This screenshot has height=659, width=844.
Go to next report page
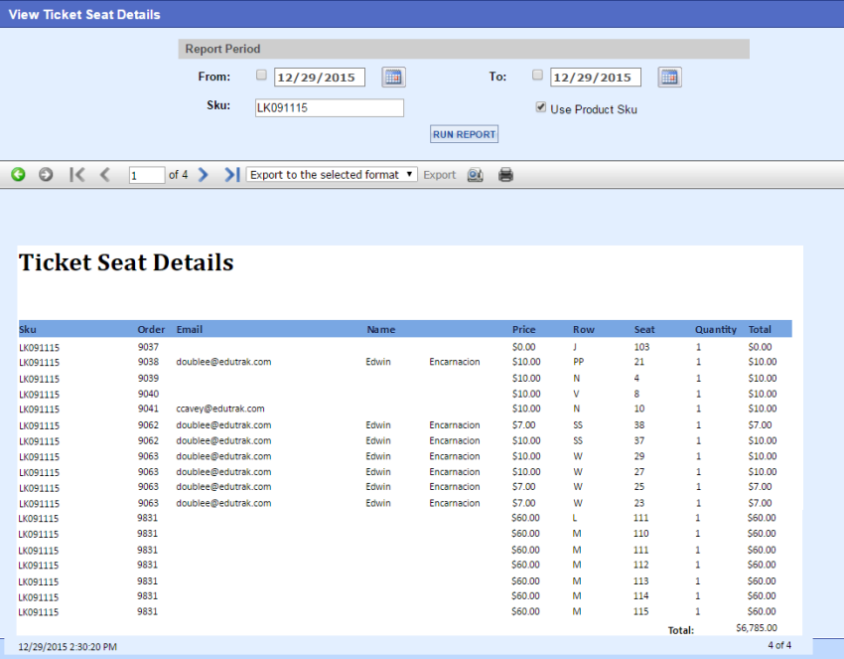click(x=203, y=175)
